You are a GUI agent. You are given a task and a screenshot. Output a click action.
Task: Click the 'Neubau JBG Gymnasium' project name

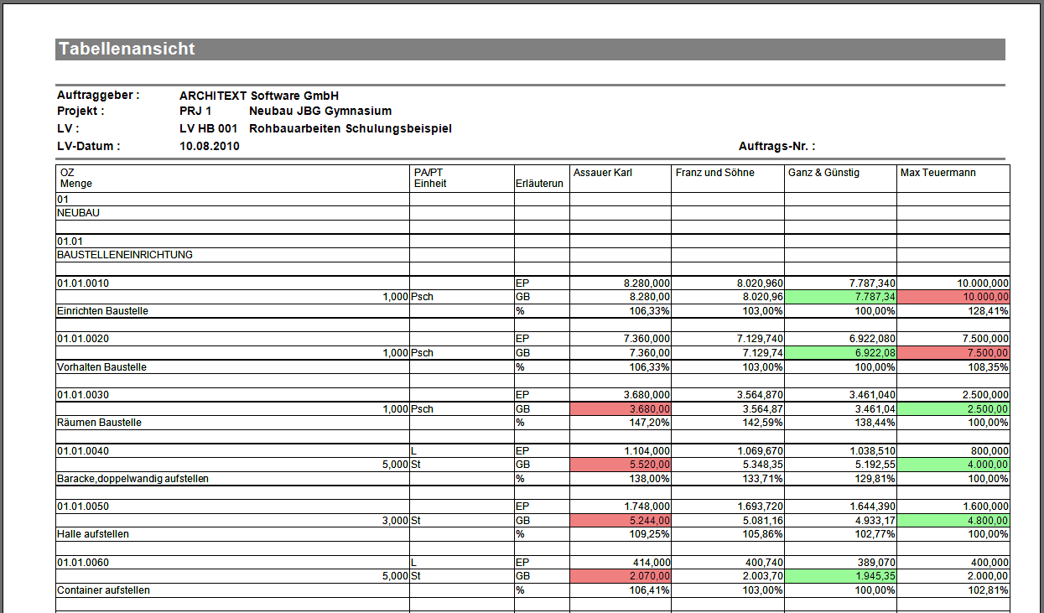pyautogui.click(x=320, y=111)
